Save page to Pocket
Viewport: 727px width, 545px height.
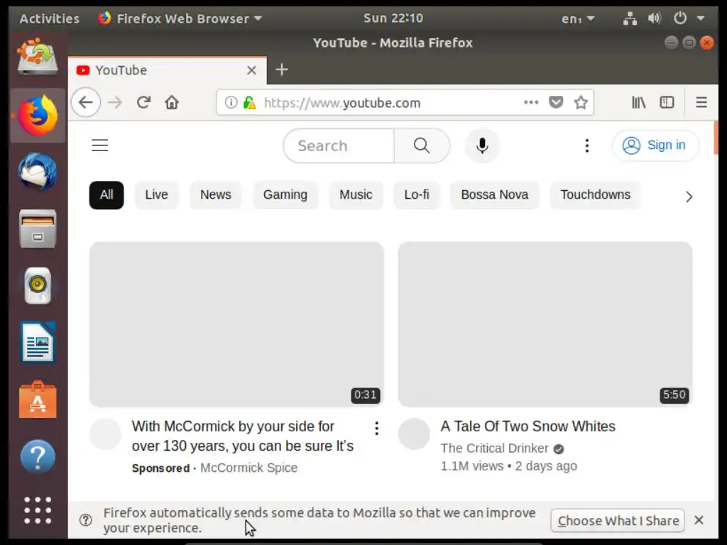555,102
